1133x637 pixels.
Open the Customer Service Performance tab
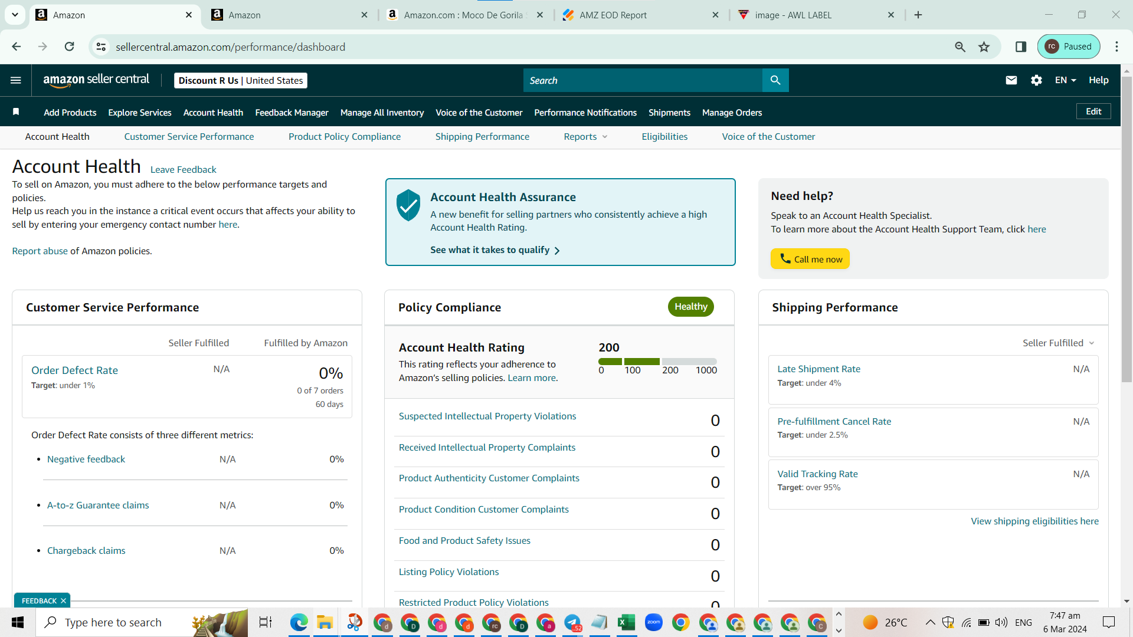coord(189,136)
